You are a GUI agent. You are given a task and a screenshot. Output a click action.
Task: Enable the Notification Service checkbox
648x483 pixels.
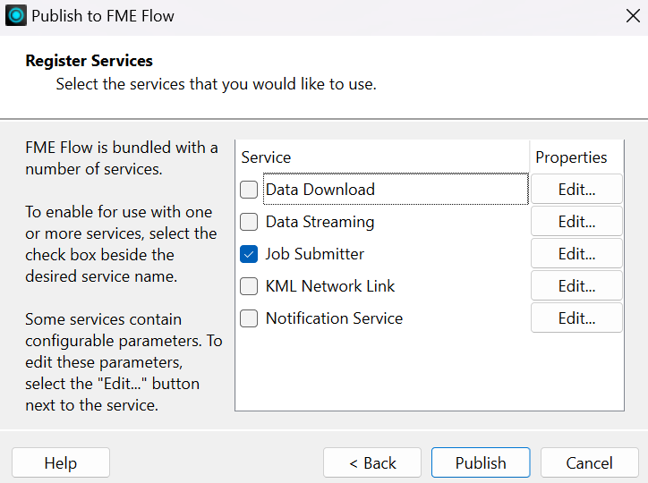[x=249, y=318]
